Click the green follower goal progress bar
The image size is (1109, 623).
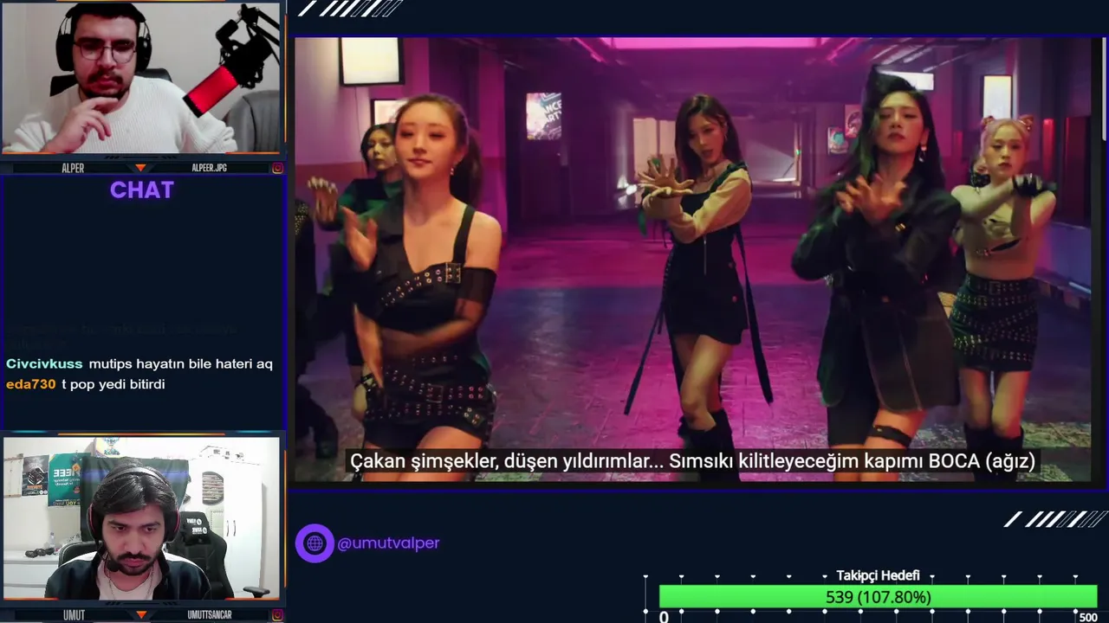tap(878, 597)
